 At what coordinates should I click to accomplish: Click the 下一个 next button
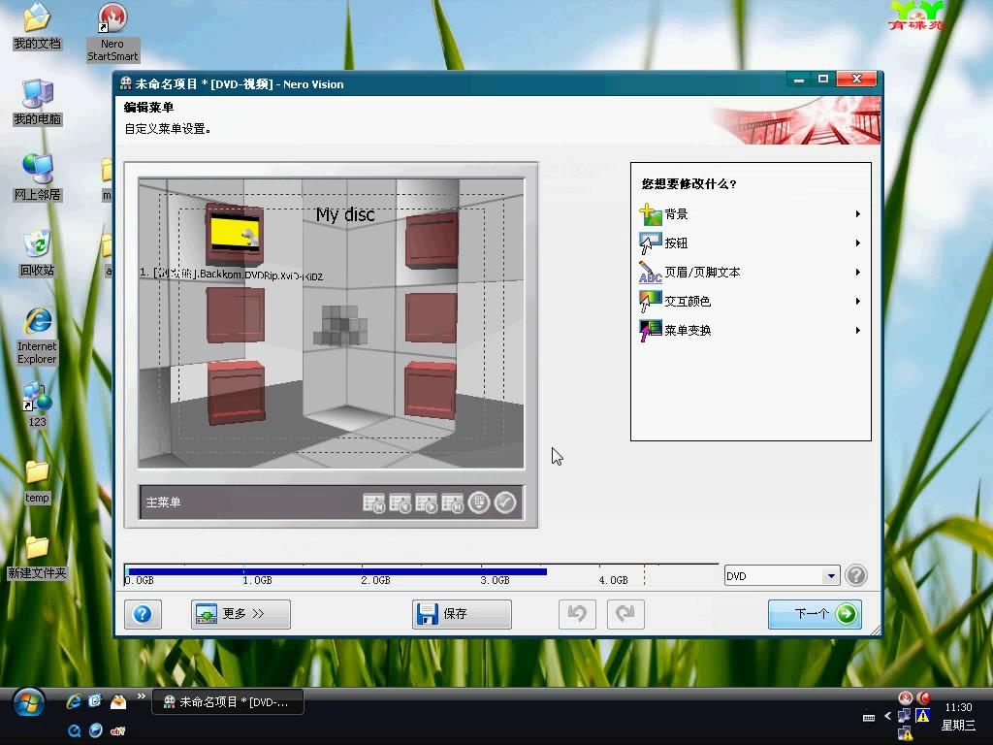pyautogui.click(x=815, y=614)
